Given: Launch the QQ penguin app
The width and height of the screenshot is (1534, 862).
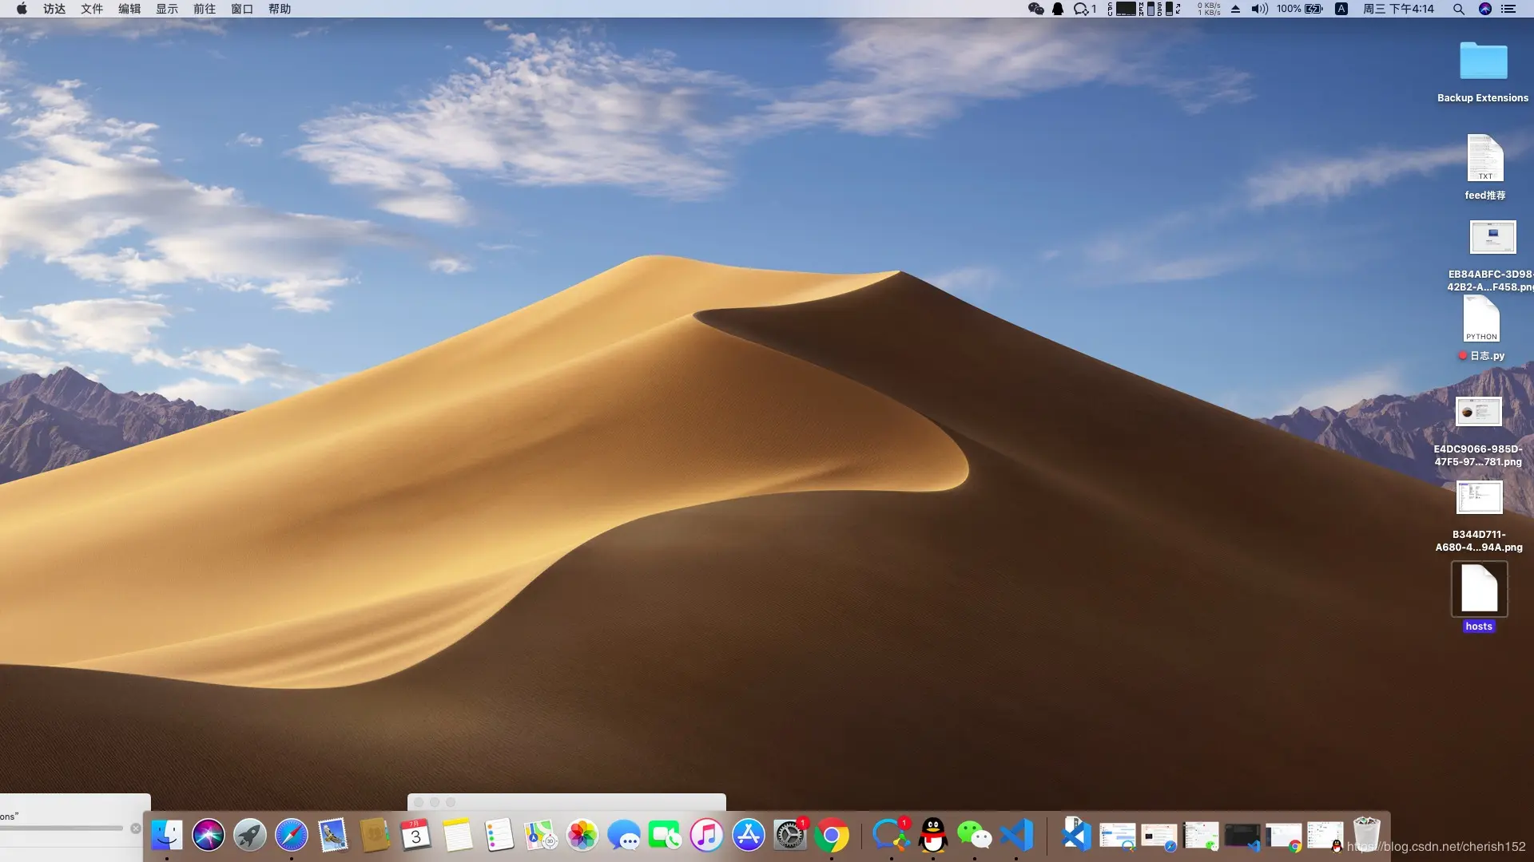Looking at the screenshot, I should [933, 836].
